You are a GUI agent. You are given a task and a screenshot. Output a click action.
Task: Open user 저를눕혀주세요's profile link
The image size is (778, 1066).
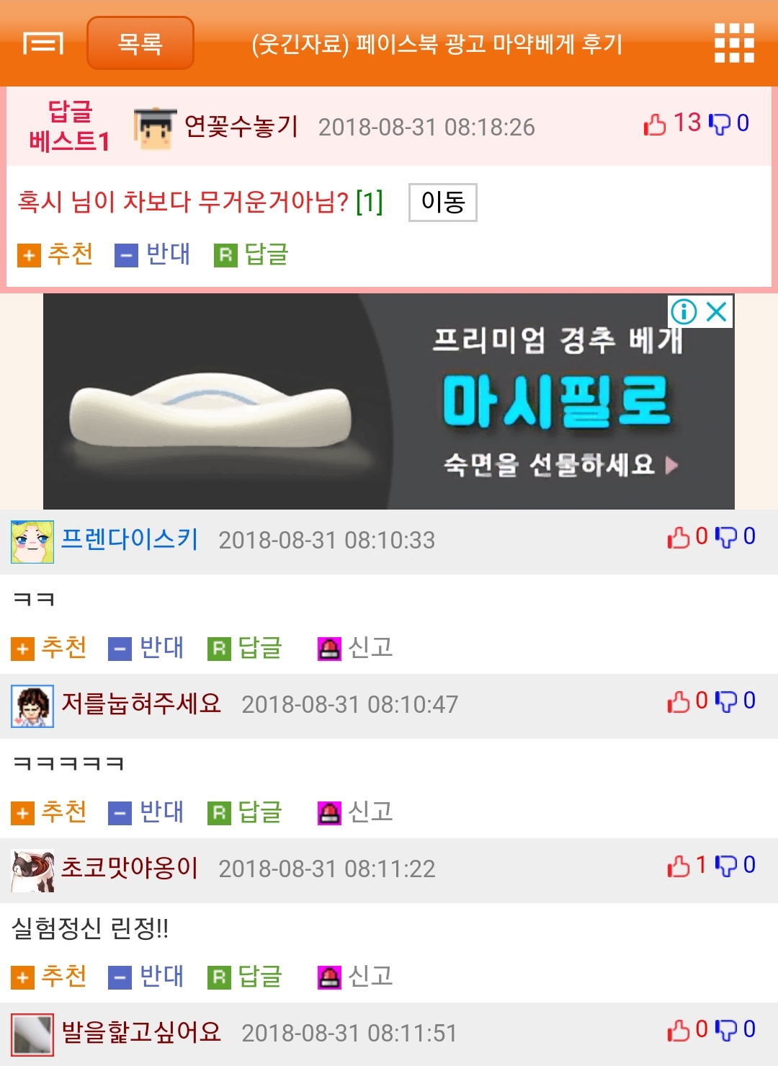click(141, 703)
